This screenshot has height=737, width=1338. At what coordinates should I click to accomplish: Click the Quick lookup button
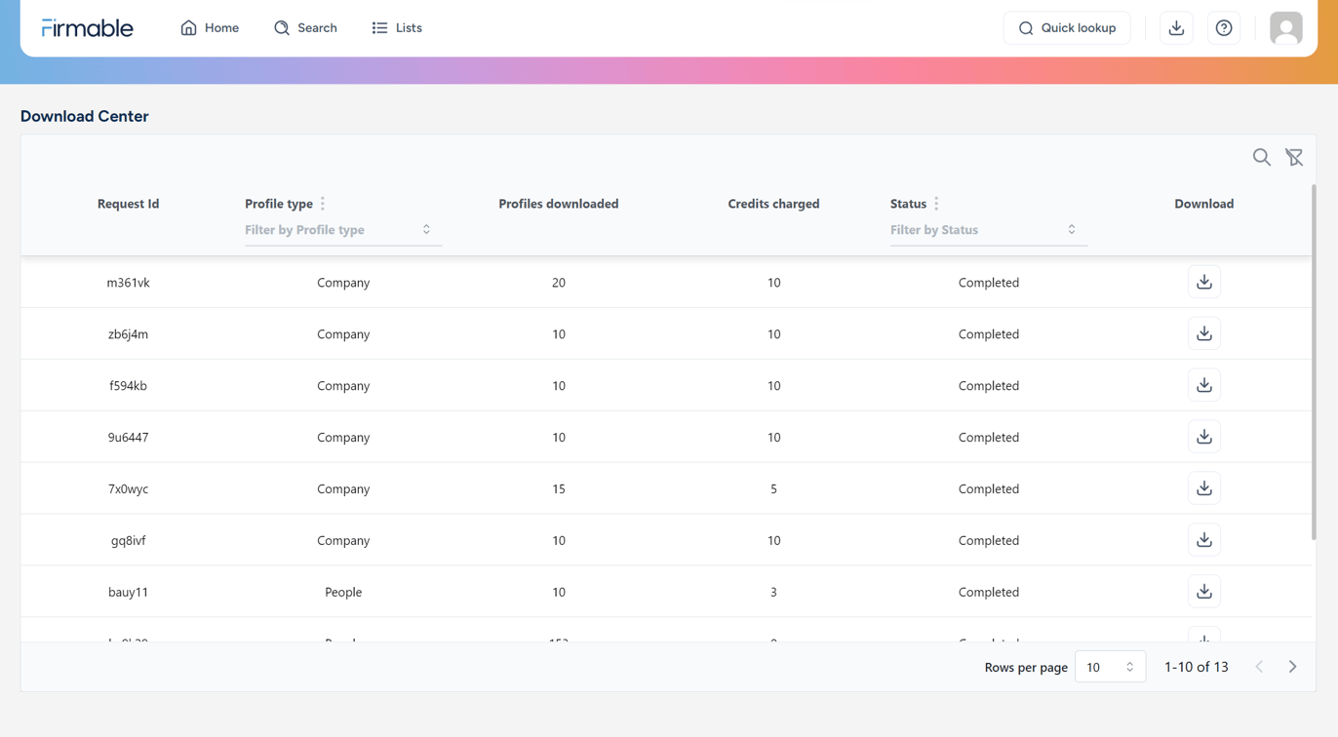tap(1067, 28)
